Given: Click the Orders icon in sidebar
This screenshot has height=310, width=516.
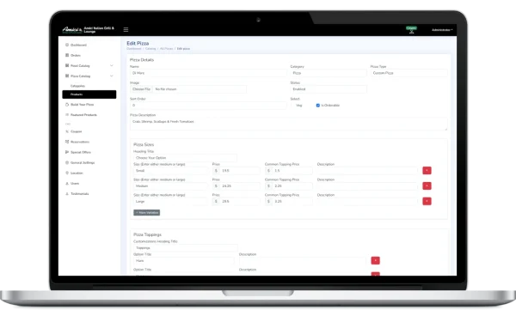Looking at the screenshot, I should [67, 55].
